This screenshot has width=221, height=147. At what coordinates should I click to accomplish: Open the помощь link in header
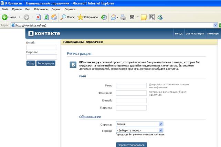[x=213, y=33]
